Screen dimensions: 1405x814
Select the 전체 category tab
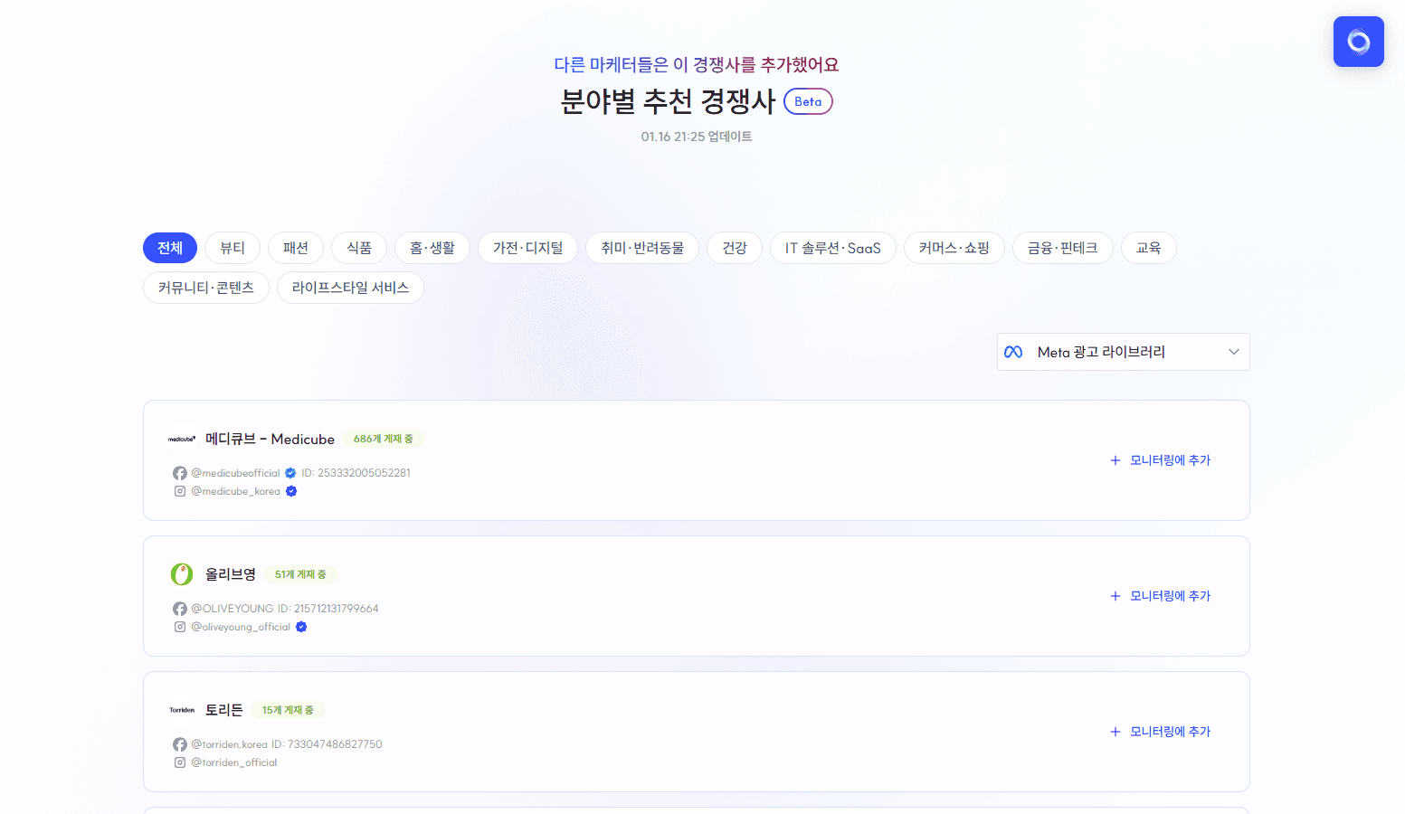coord(170,248)
